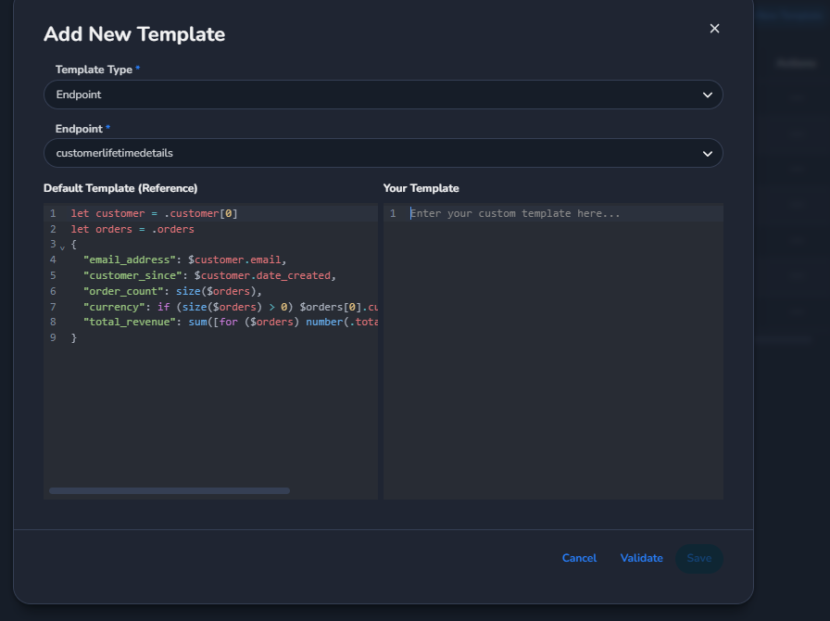Click the 'Template Type' field label
Image resolution: width=830 pixels, height=621 pixels.
[x=94, y=70]
